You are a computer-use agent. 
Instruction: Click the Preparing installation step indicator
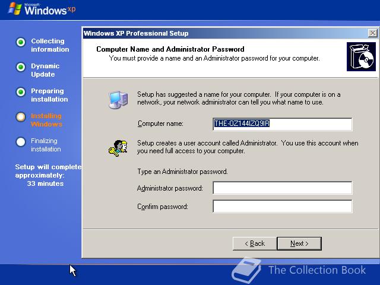tap(21, 92)
